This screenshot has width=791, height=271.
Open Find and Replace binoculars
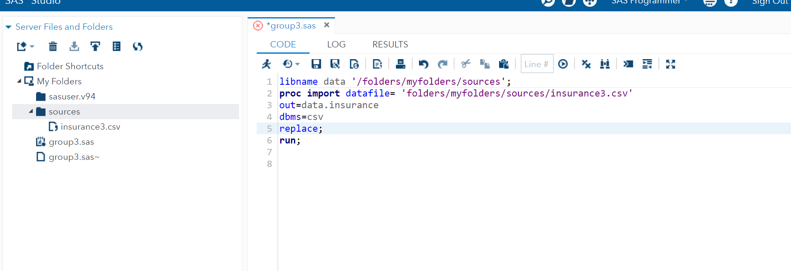point(605,64)
